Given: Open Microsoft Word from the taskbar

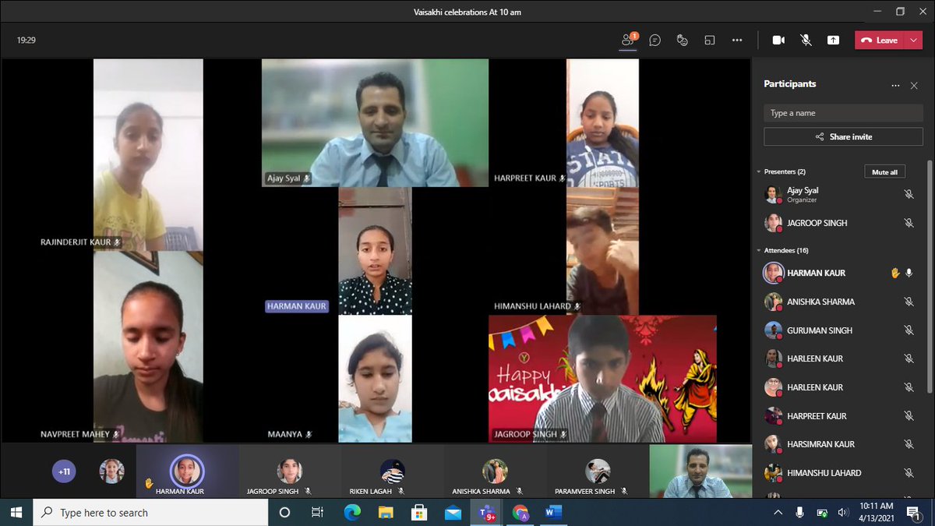Looking at the screenshot, I should 555,512.
